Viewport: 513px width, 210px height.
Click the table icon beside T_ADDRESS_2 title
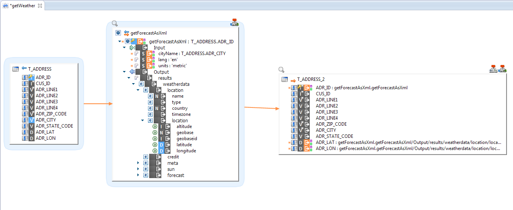[285, 79]
